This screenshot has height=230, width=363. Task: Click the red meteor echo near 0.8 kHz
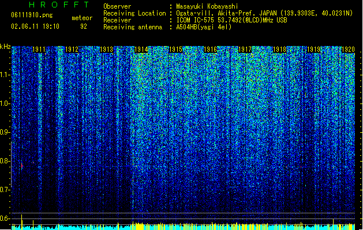(x=22, y=166)
